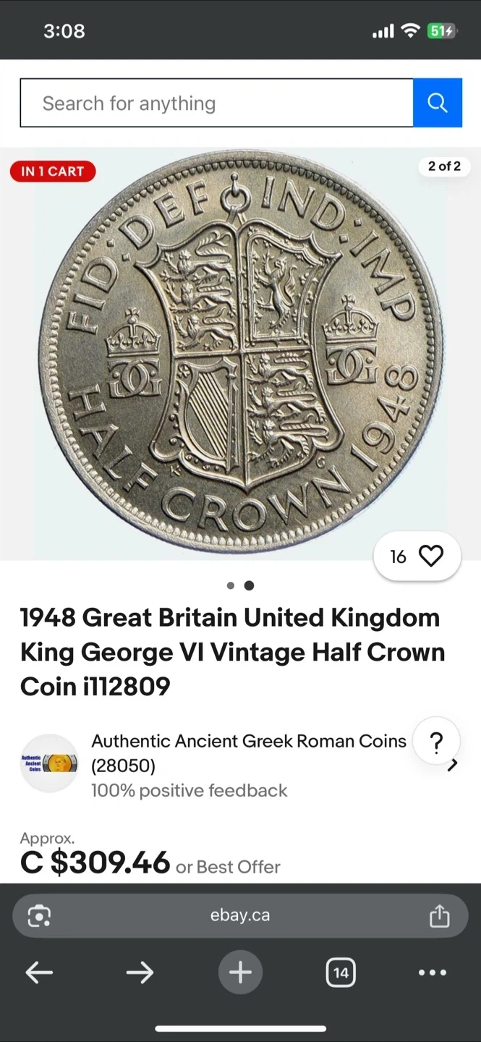Go forward with browser right arrow

pos(140,973)
